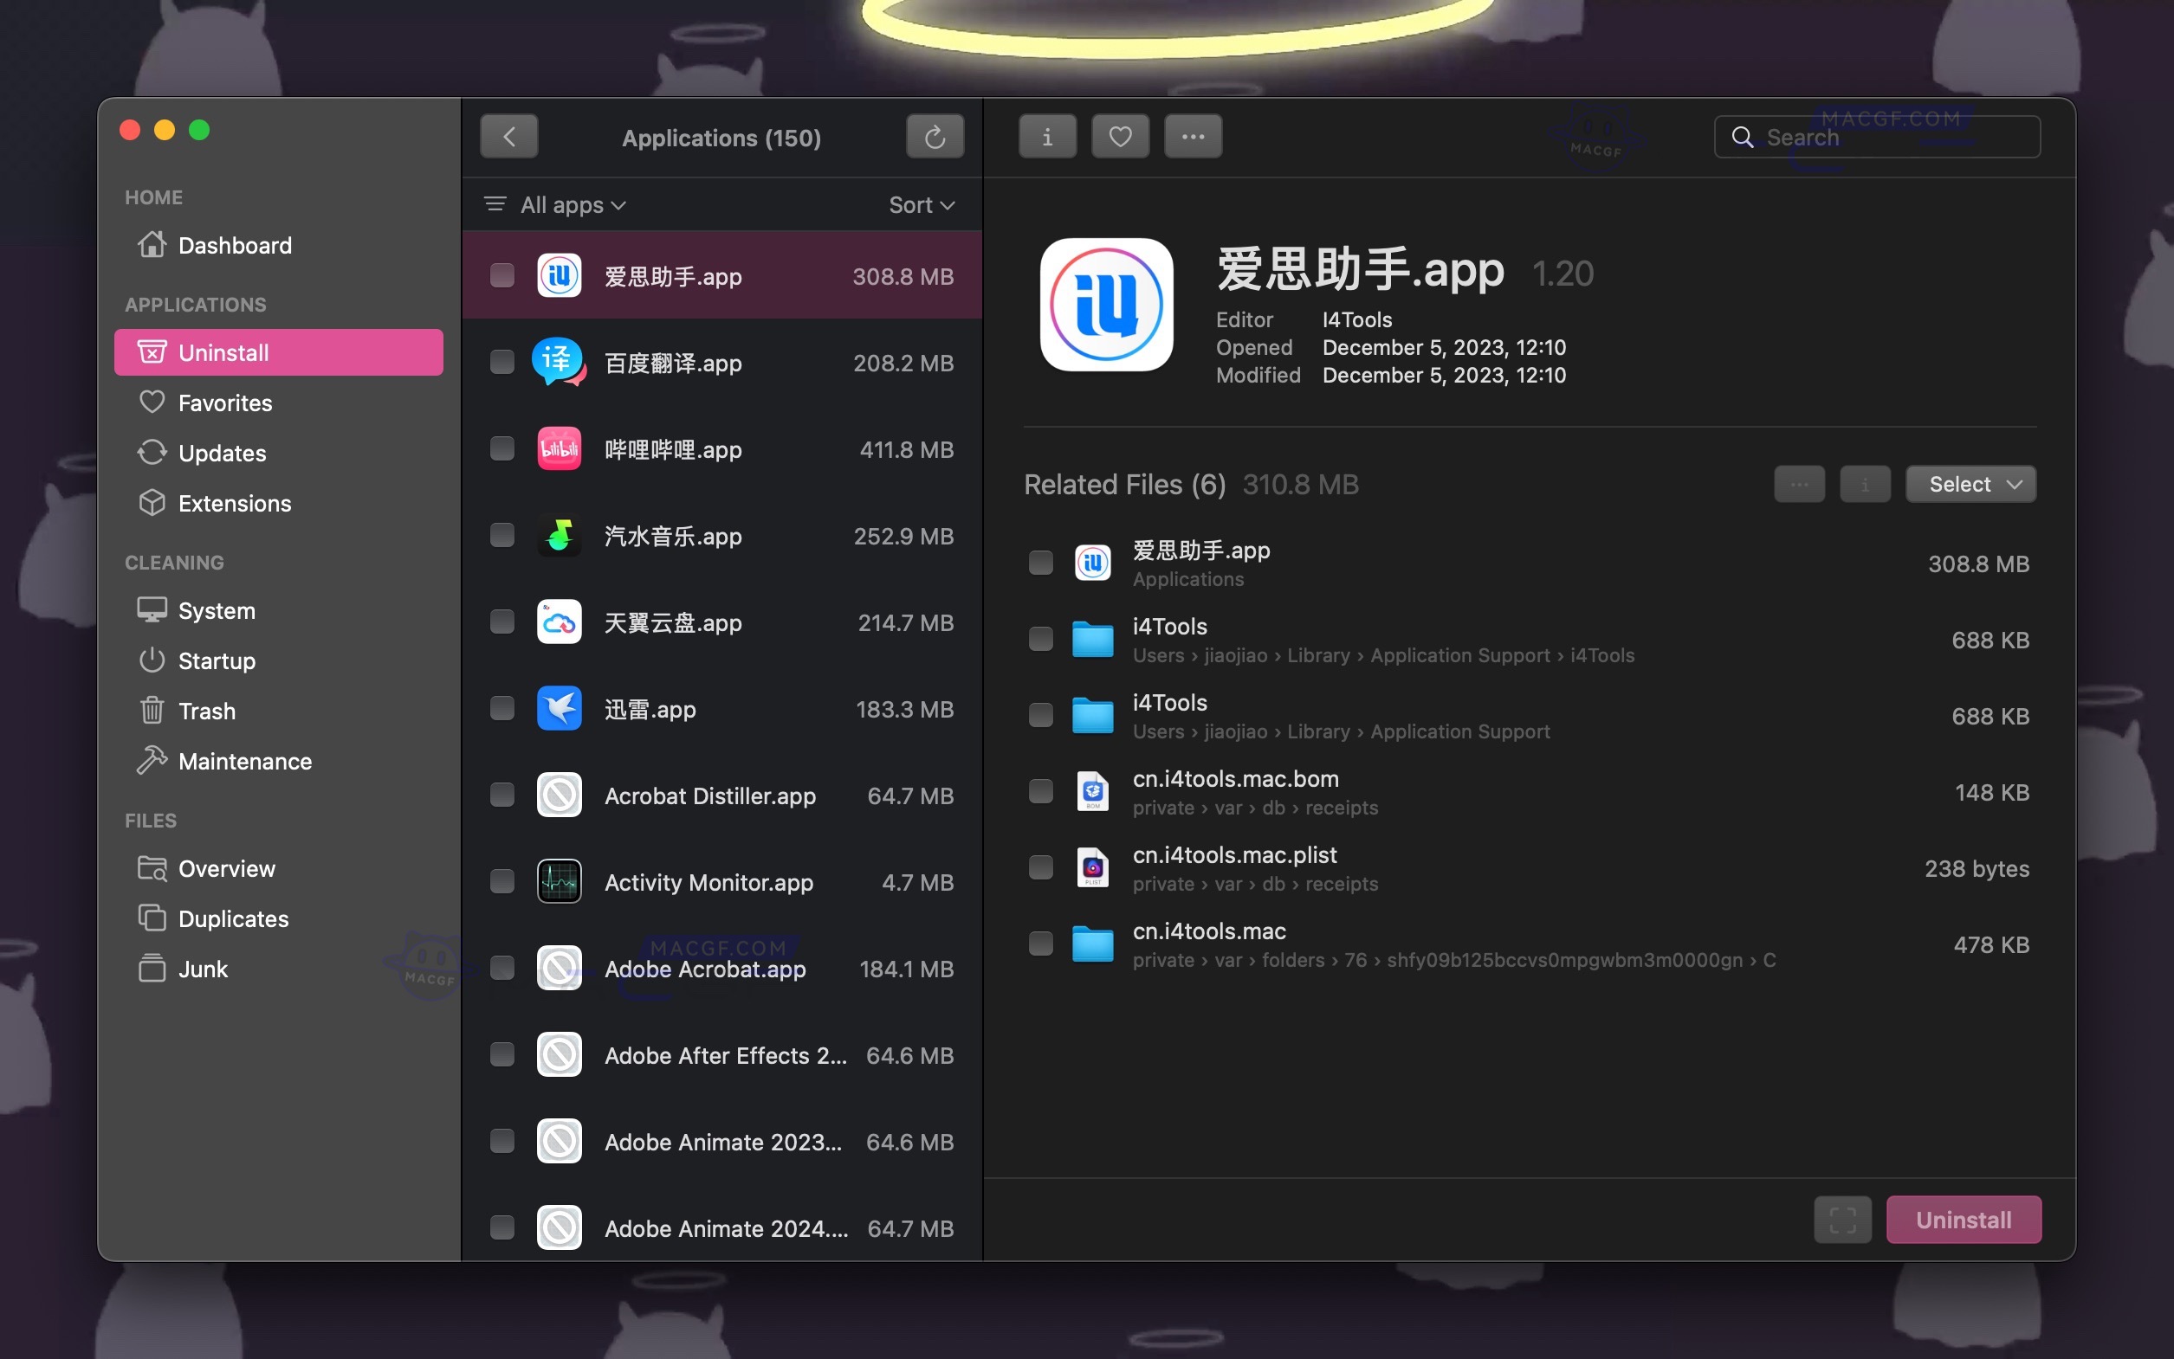Viewport: 2174px width, 1359px height.
Task: Select the i4Tools Application Support folder checkbox
Action: pos(1039,716)
